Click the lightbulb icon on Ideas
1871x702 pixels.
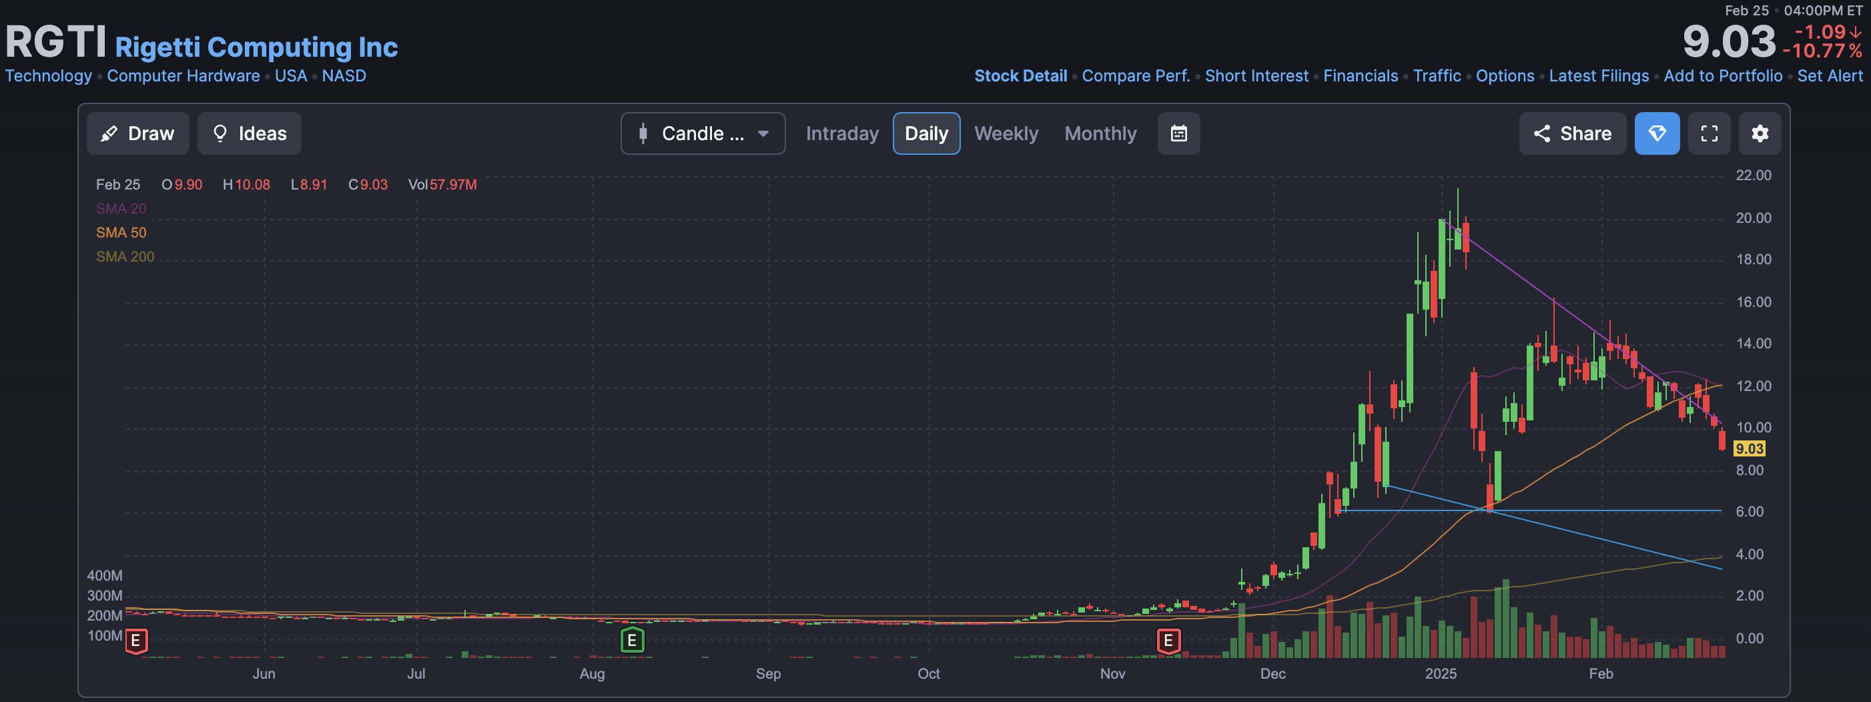point(220,133)
